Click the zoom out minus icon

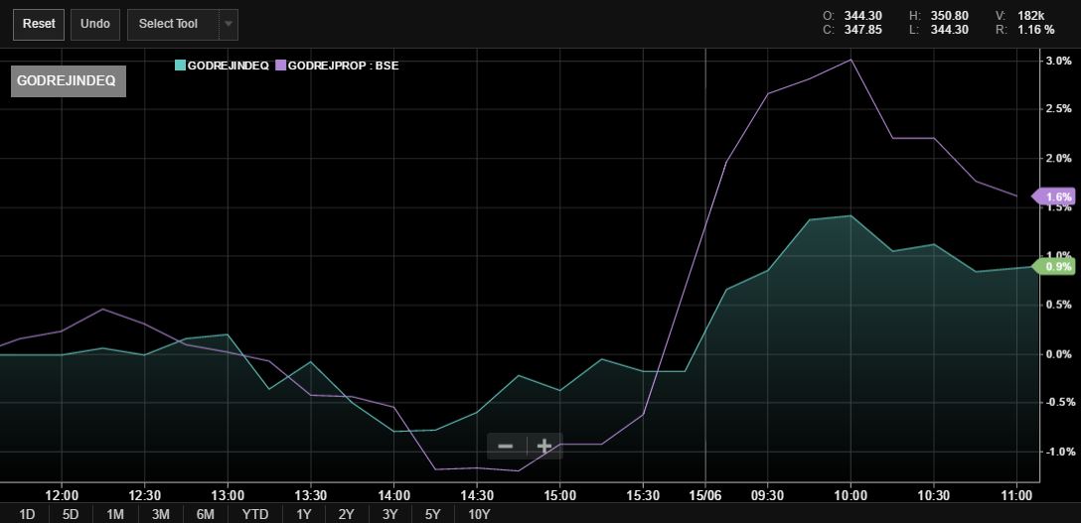[506, 446]
